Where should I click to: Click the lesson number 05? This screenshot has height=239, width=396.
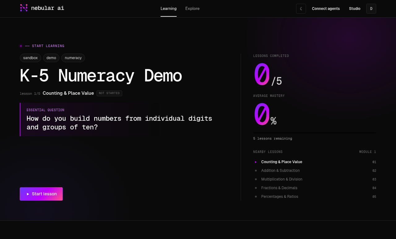click(x=374, y=197)
